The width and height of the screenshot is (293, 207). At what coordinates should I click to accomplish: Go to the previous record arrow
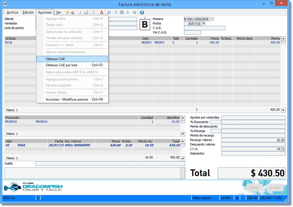click(115, 12)
